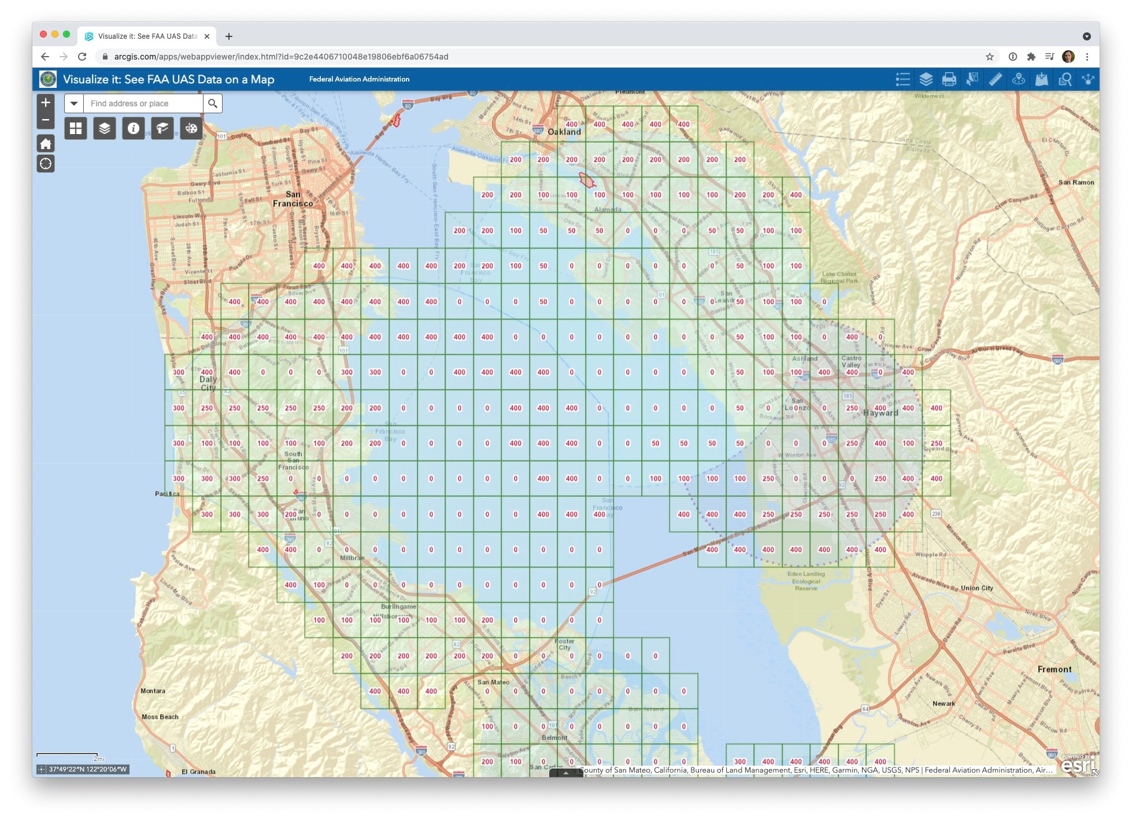The height and width of the screenshot is (820, 1132).
Task: Open the Basemap Gallery
Action: (75, 128)
